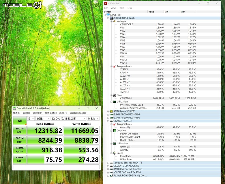
Task: Open the 語言(Language) menu in CrystalDiskMark
Action: click(x=78, y=113)
